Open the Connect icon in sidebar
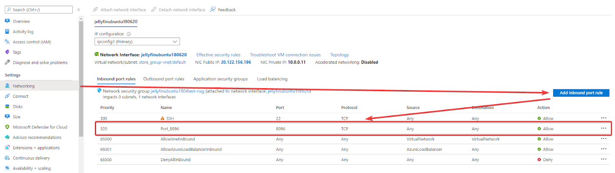The width and height of the screenshot is (615, 173). click(7, 96)
